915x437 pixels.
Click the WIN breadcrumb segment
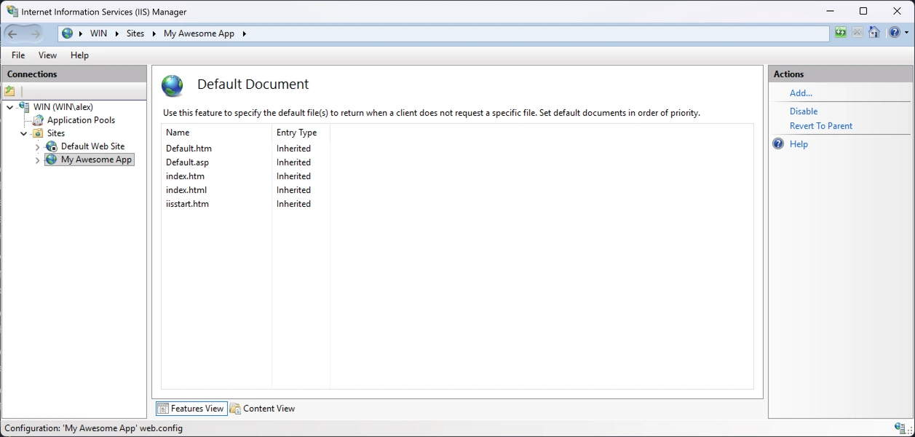point(98,34)
